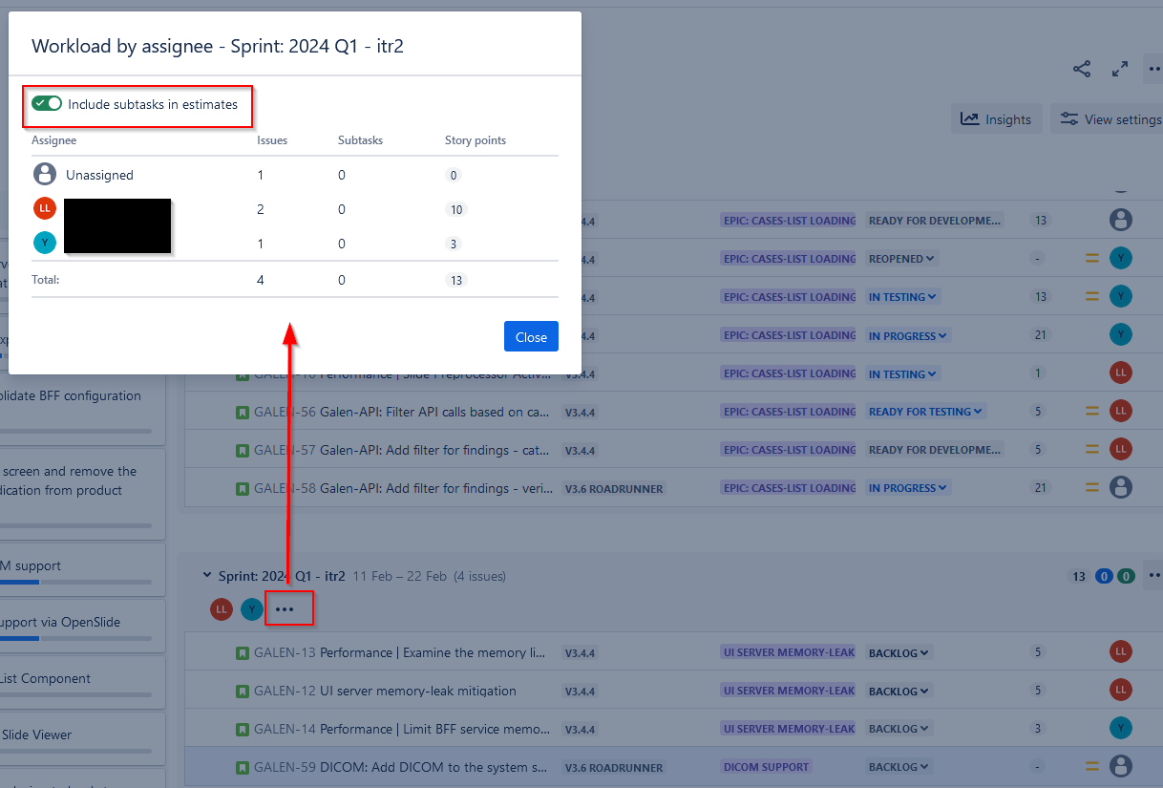Viewport: 1163px width, 788px height.
Task: Click the progress bar under the M support epic
Action: point(76,582)
